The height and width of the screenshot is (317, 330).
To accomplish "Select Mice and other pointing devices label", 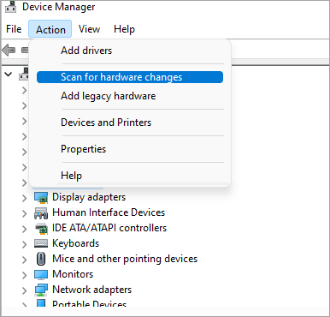I will pyautogui.click(x=125, y=259).
